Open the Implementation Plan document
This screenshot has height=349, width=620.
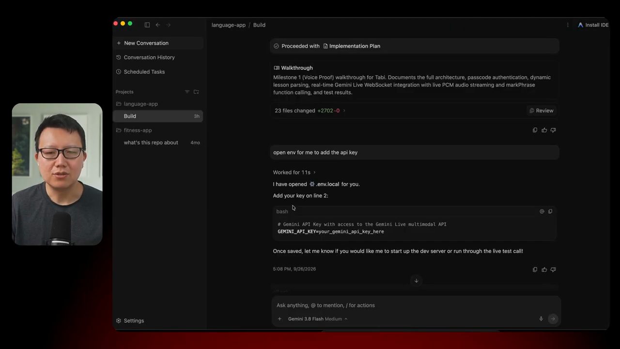(x=352, y=46)
